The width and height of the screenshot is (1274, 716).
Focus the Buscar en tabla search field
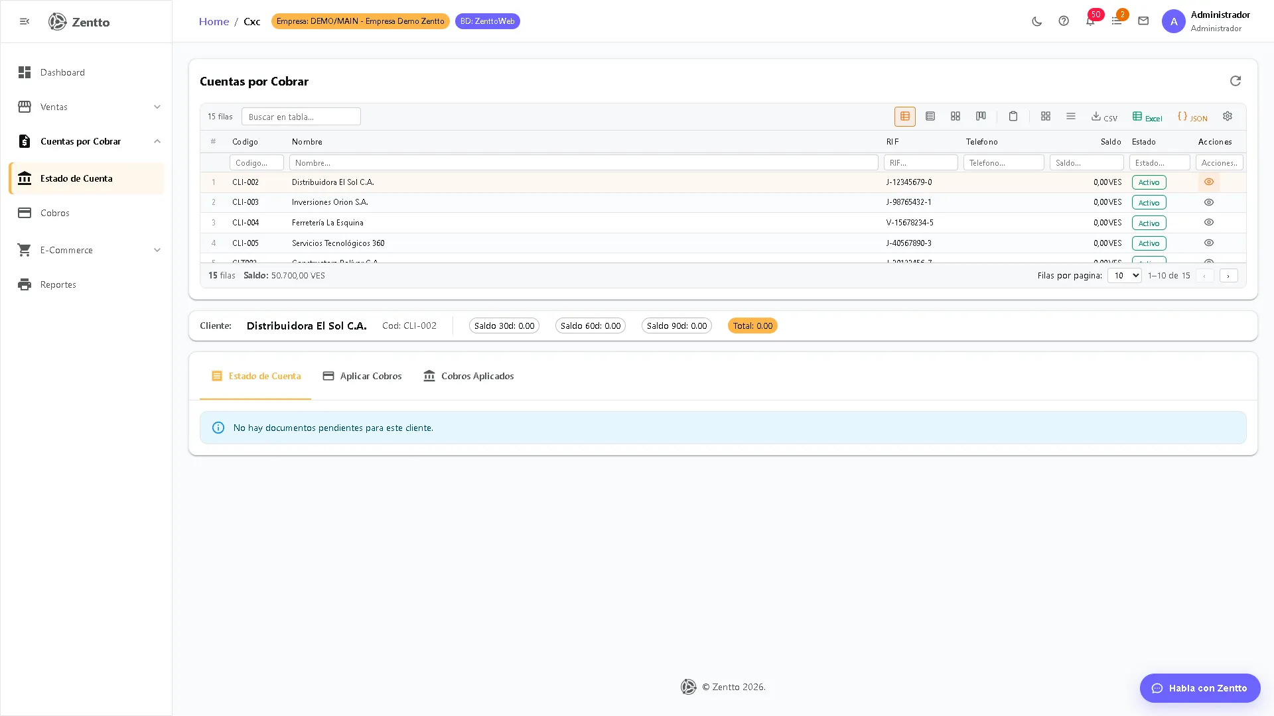301,117
